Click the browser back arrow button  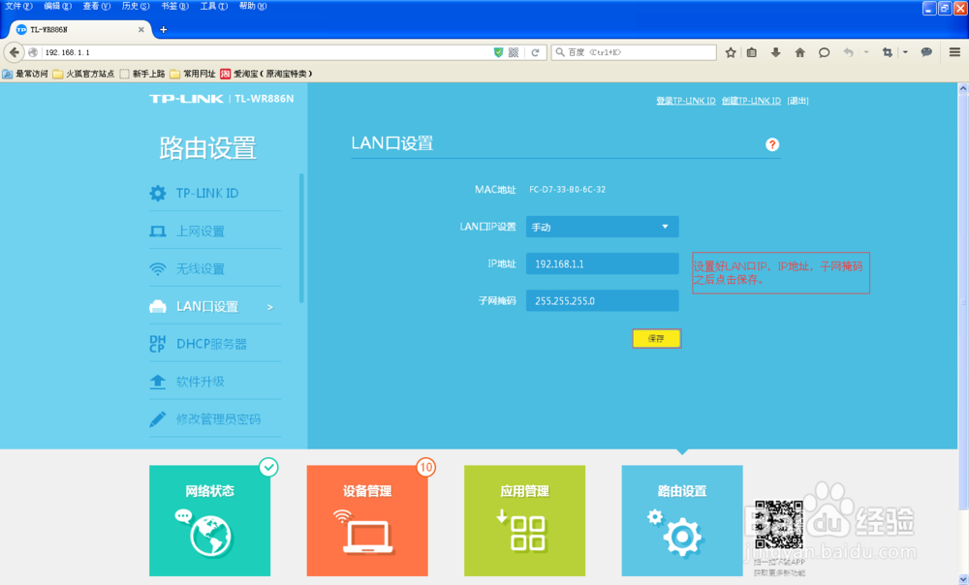click(15, 52)
